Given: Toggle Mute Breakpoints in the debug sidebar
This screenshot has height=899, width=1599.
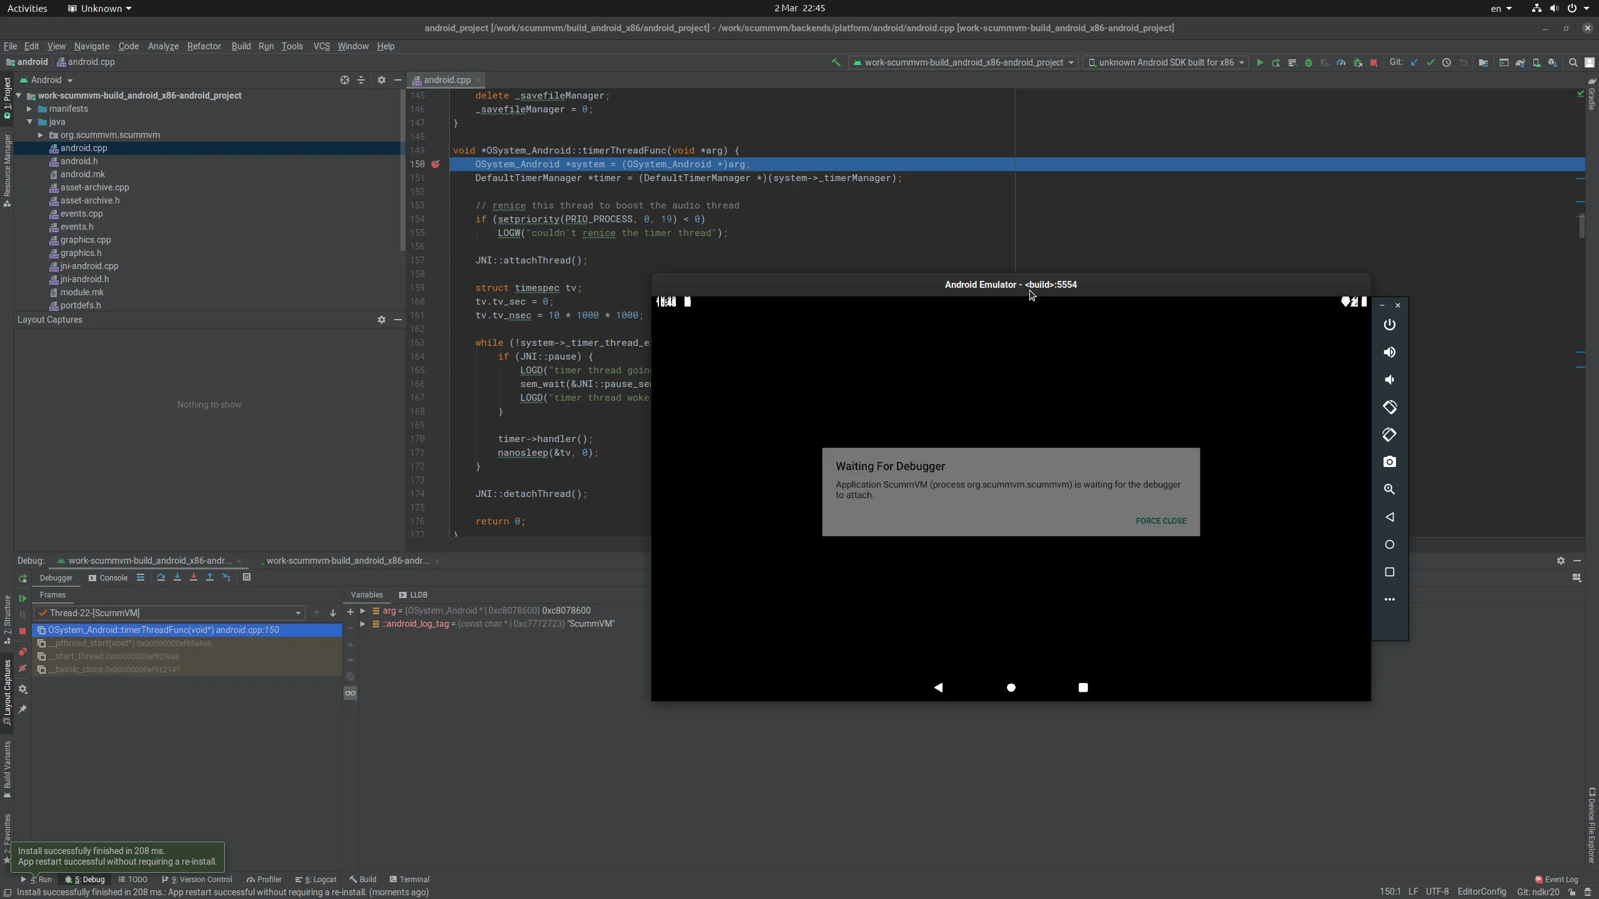Looking at the screenshot, I should (x=22, y=669).
